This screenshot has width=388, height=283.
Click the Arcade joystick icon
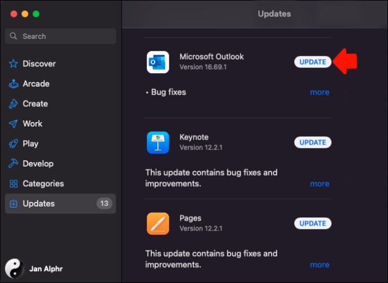coord(13,84)
